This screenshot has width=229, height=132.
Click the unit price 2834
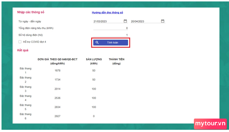coord(57,107)
